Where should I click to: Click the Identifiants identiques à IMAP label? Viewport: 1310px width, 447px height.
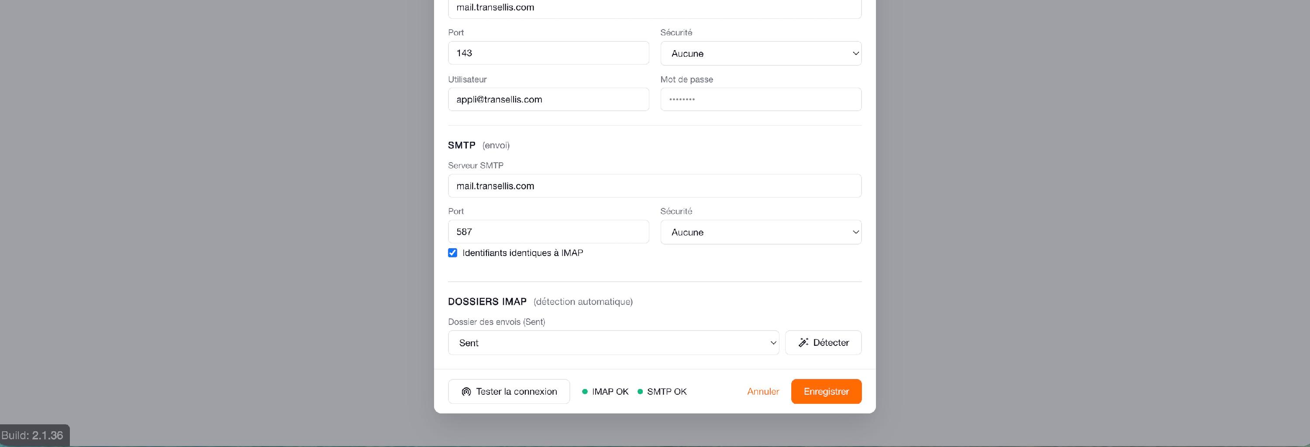[523, 253]
